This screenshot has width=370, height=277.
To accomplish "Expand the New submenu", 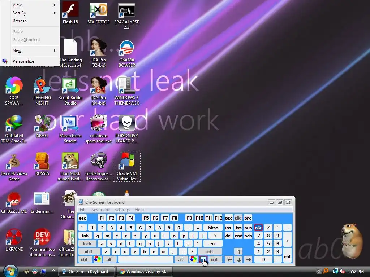I will point(30,50).
